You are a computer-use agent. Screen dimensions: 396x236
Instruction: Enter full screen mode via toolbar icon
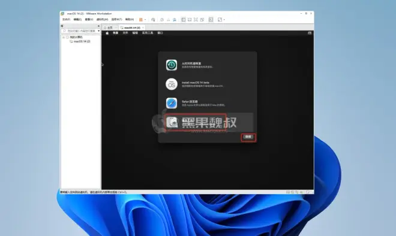point(196,20)
